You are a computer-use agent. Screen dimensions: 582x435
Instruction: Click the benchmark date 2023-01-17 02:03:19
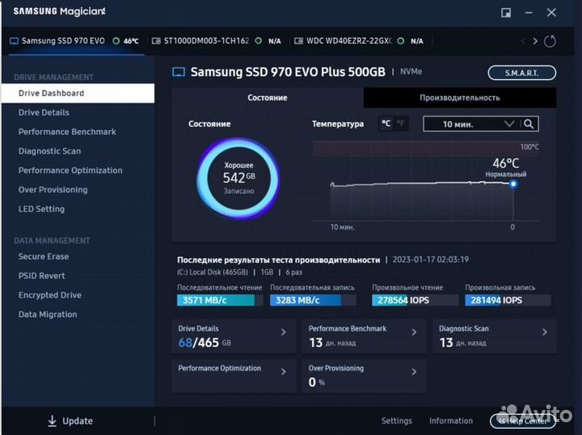point(431,260)
